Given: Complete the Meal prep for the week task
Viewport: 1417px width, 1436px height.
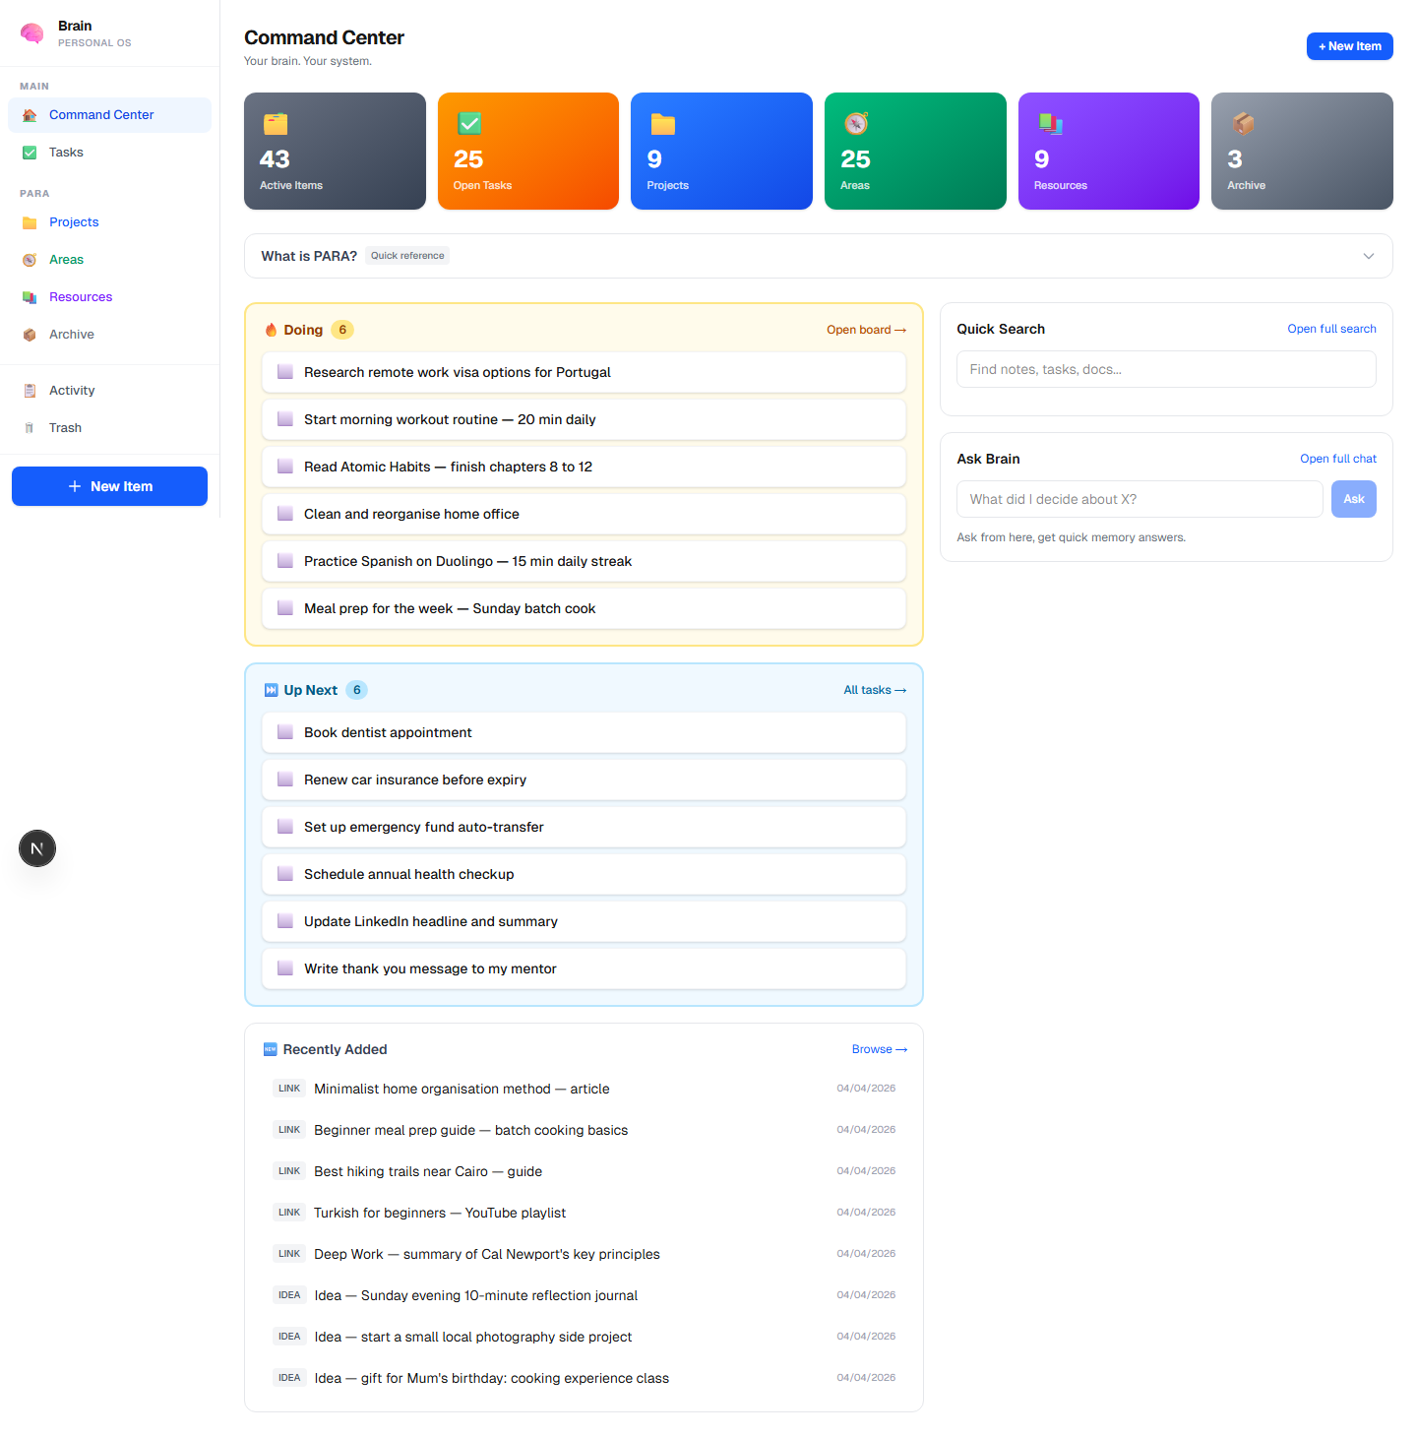Looking at the screenshot, I should 284,608.
